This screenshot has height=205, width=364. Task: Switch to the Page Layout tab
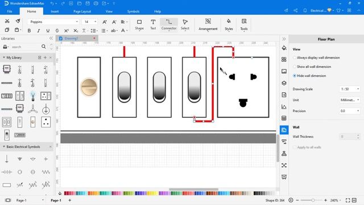(x=82, y=11)
